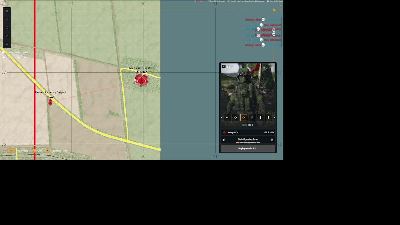Select the circle marker tool in map toolbar

coord(7,11)
